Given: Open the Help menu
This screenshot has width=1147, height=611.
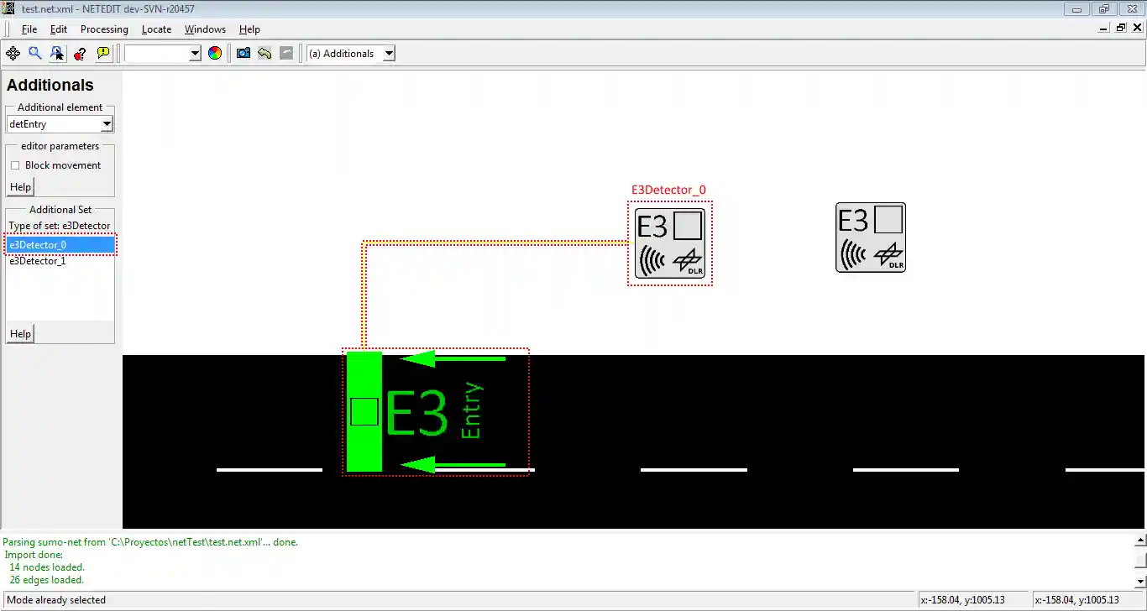Looking at the screenshot, I should [x=249, y=29].
